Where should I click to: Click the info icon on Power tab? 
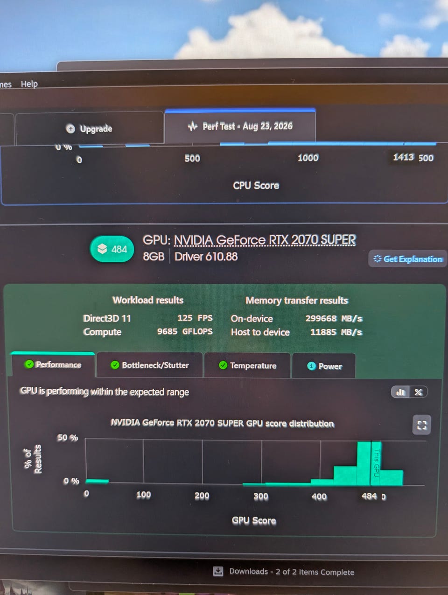point(311,366)
